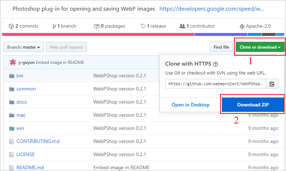This screenshot has height=171, width=286.
Task: Open the win folder
Action: (20, 128)
